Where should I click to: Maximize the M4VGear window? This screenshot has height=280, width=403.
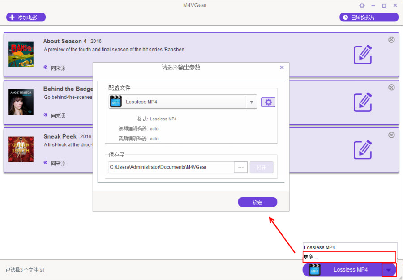point(384,5)
